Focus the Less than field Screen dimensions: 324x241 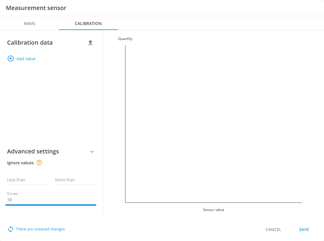coord(27,180)
